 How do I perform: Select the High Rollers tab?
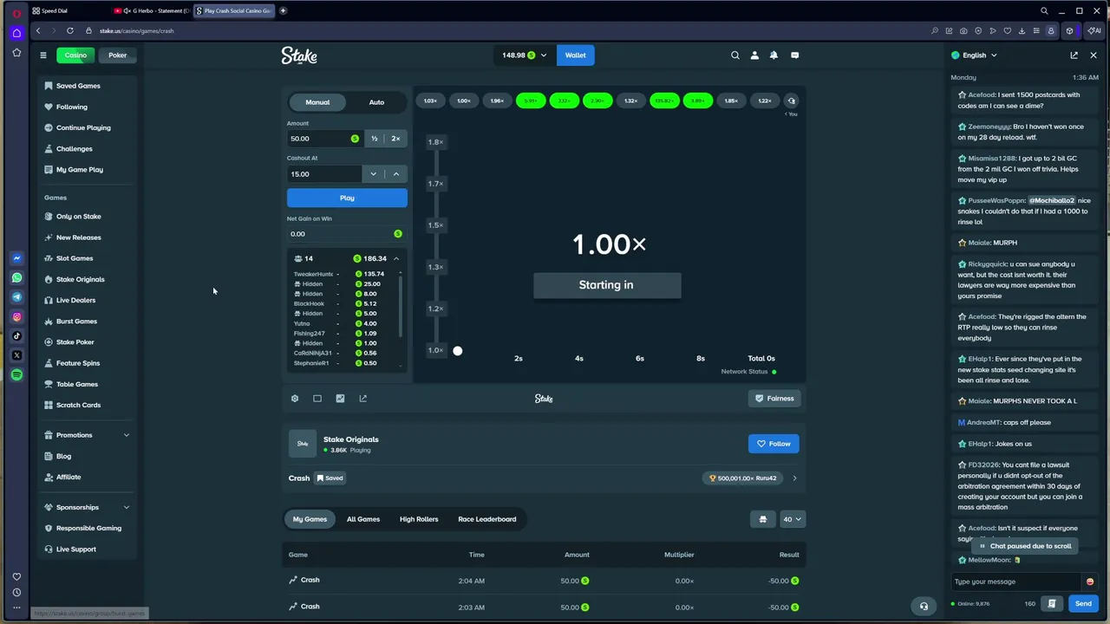tap(419, 519)
